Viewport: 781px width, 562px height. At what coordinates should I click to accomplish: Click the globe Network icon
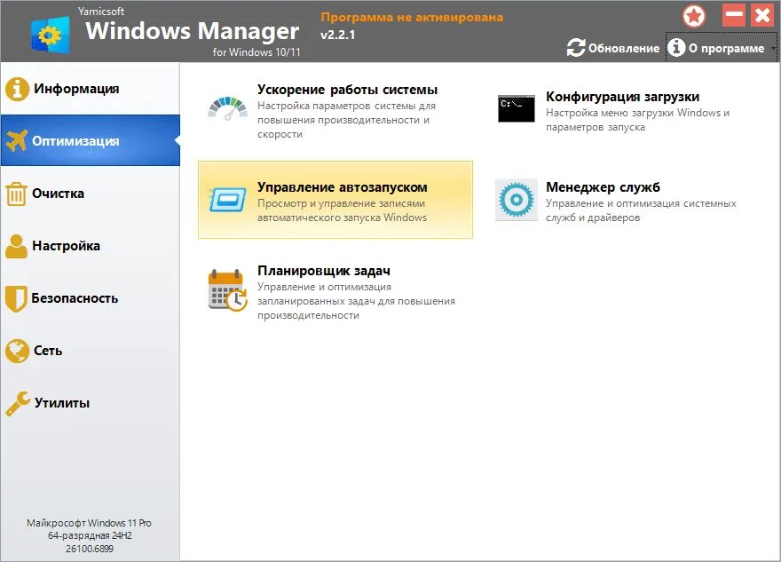click(17, 351)
